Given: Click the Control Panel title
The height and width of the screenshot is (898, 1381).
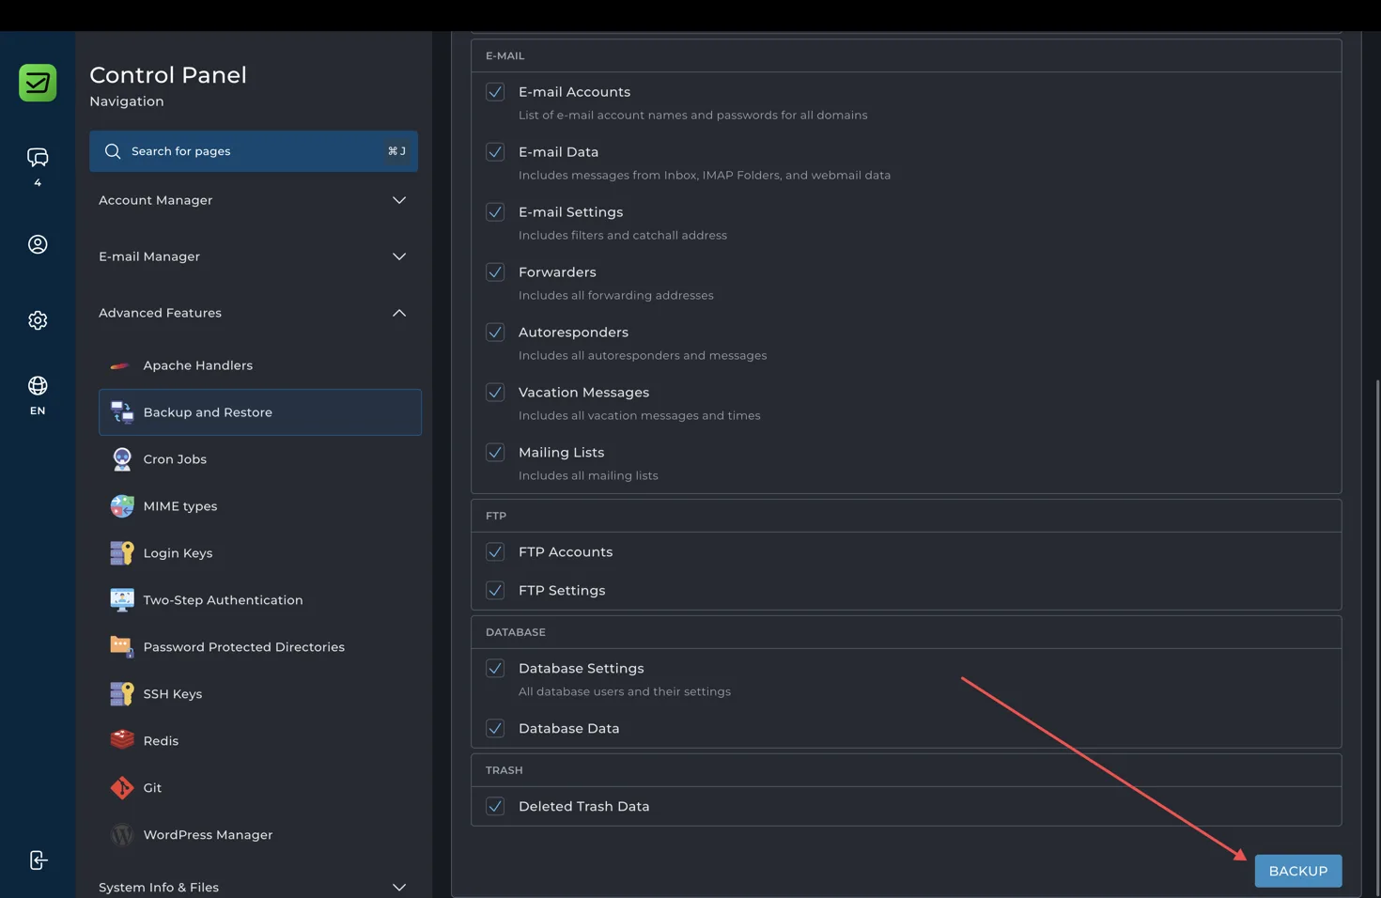Looking at the screenshot, I should click(168, 75).
